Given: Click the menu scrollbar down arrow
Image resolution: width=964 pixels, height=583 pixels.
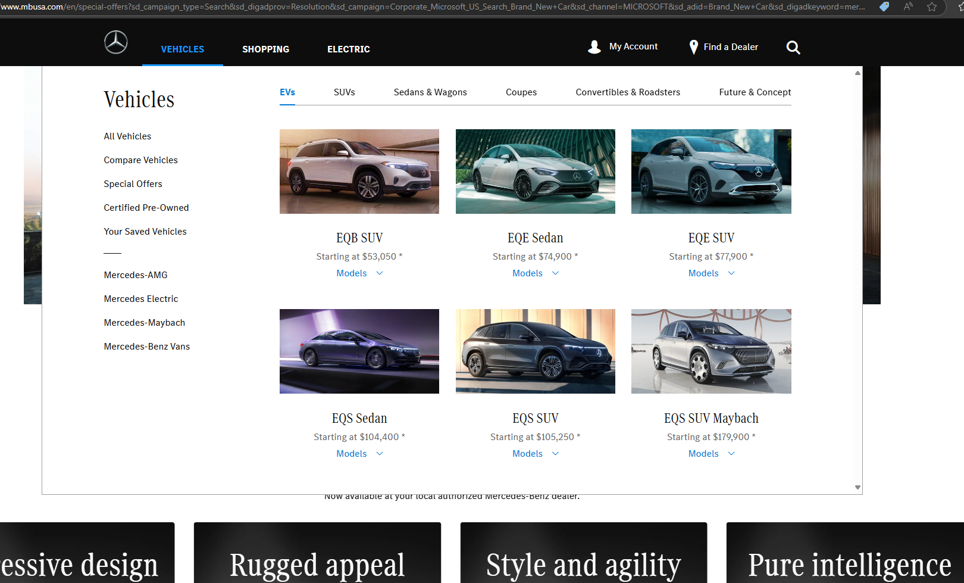Looking at the screenshot, I should coord(857,487).
